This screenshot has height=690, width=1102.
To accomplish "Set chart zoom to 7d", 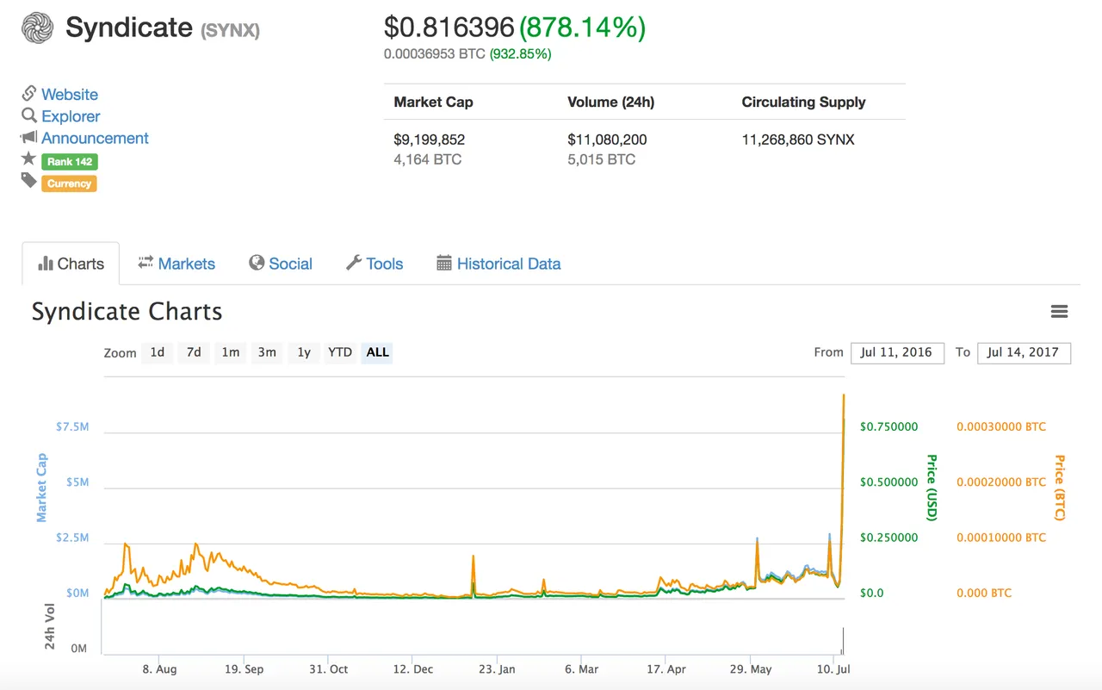I will [194, 352].
